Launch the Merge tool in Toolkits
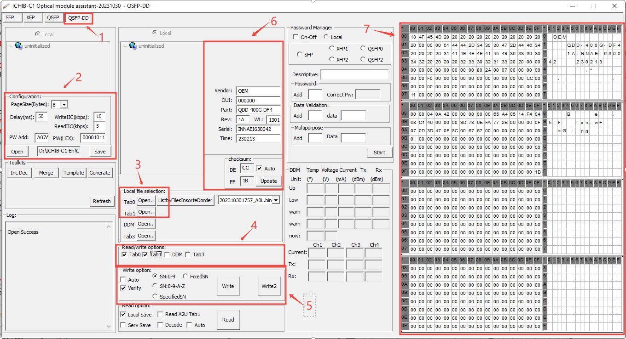The height and width of the screenshot is (339, 626). coord(46,173)
